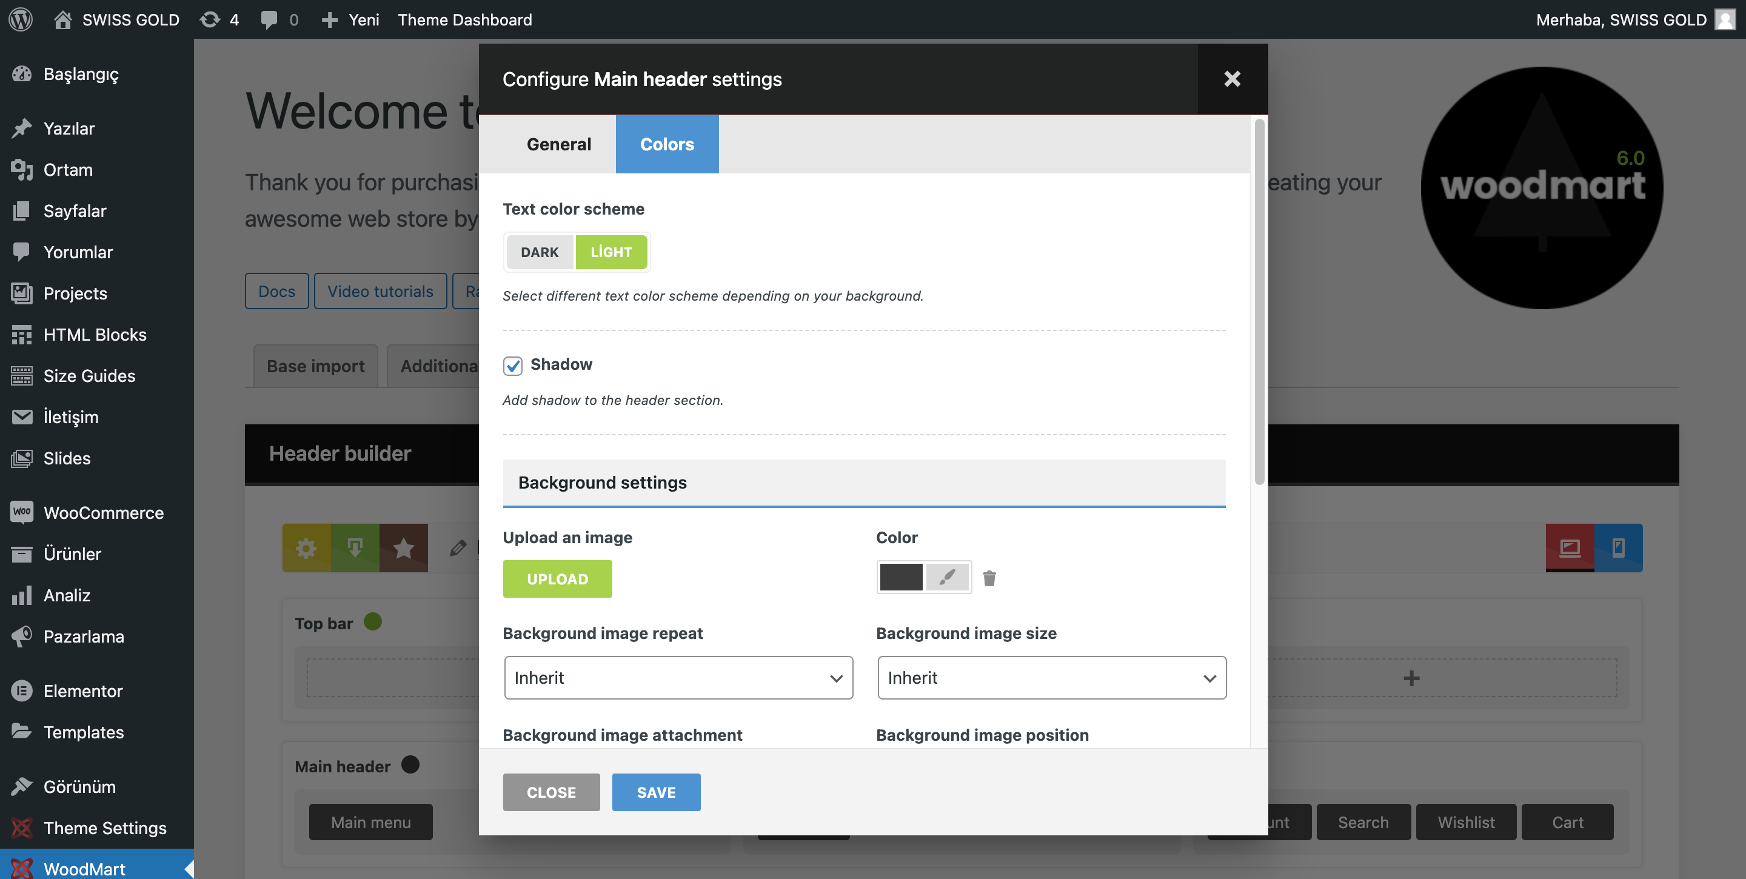Click the updates refresh icon in the admin bar

(209, 19)
